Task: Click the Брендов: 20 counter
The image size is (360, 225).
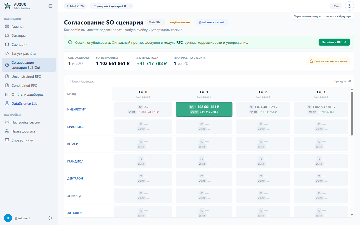Action: click(x=342, y=81)
